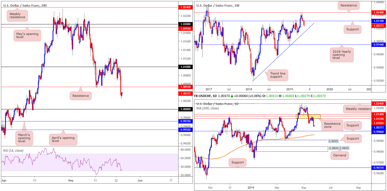The height and width of the screenshot is (191, 387).
Task: Click the "May's opening level" callout
Action: tap(27, 36)
